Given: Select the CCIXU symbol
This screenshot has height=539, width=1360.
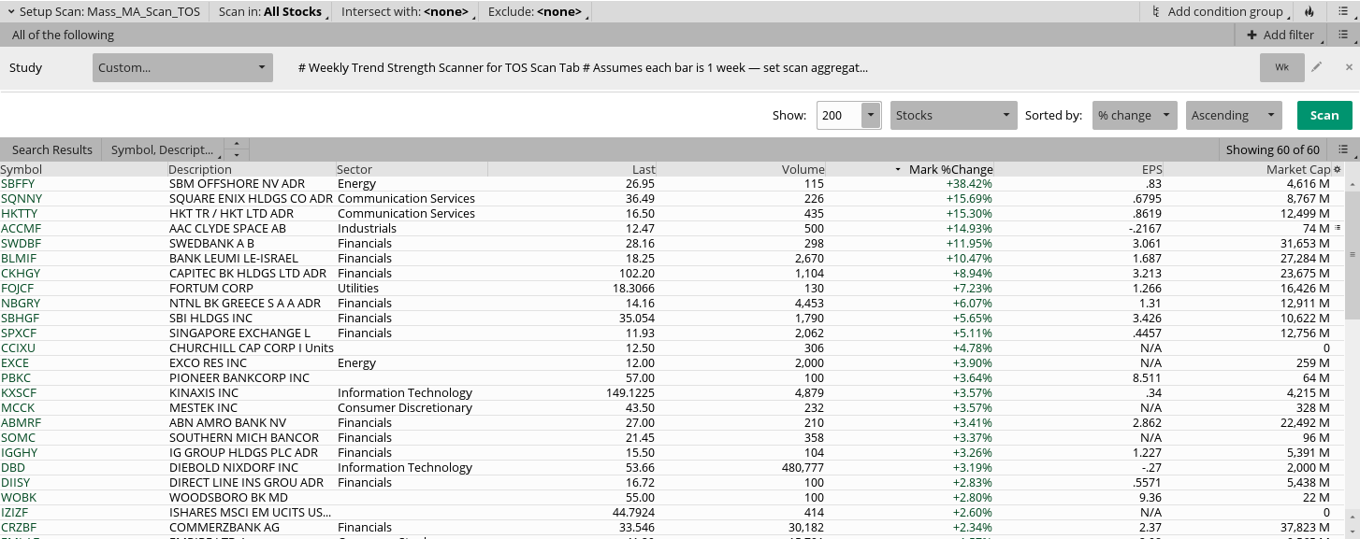Looking at the screenshot, I should coord(18,348).
